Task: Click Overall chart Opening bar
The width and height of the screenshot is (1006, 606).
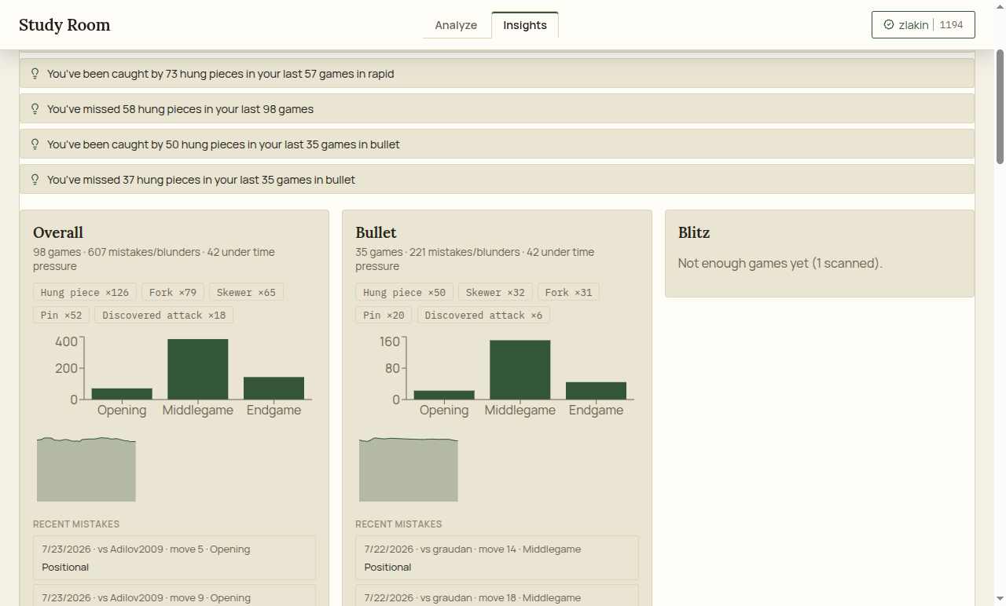Action: [x=122, y=394]
